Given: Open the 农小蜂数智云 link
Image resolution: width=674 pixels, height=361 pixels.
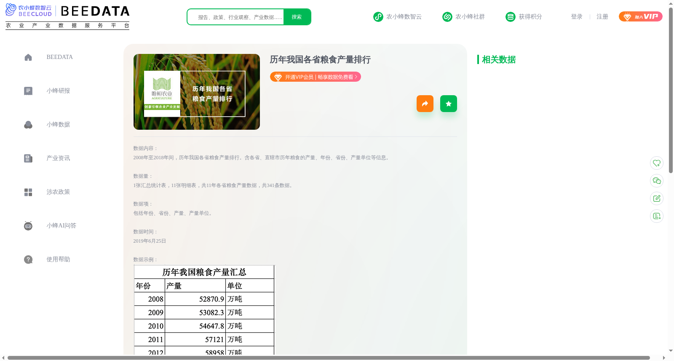Looking at the screenshot, I should (404, 17).
